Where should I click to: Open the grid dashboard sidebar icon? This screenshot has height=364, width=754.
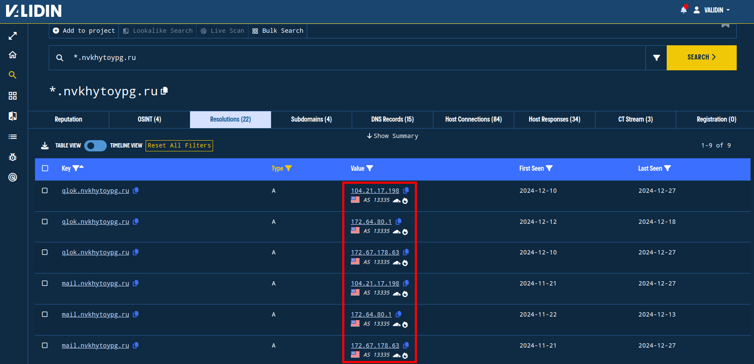click(x=13, y=96)
